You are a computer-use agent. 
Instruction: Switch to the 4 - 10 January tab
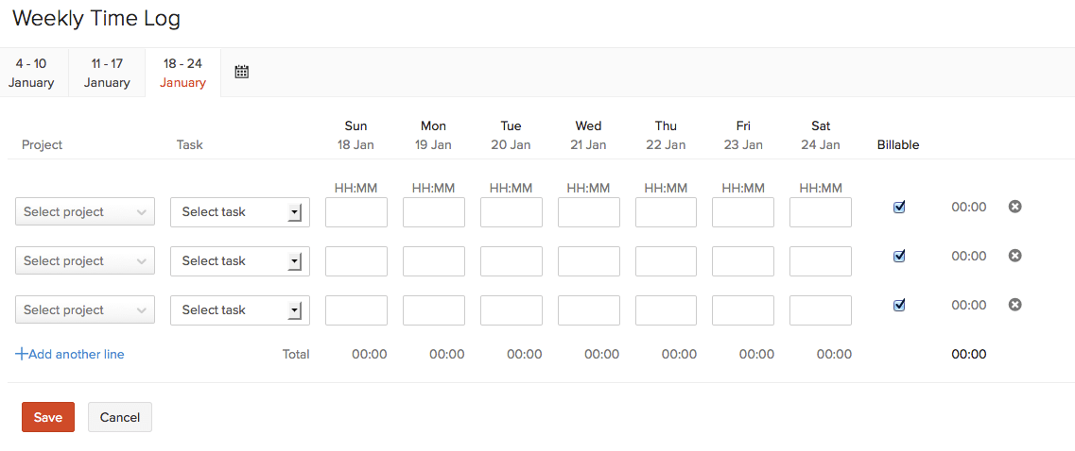(x=31, y=73)
